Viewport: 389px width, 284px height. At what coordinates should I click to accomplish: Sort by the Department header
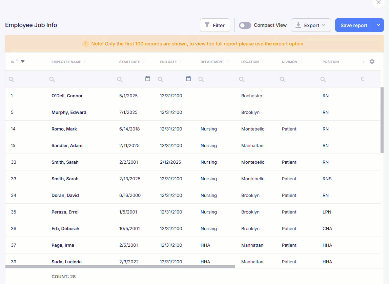[212, 62]
